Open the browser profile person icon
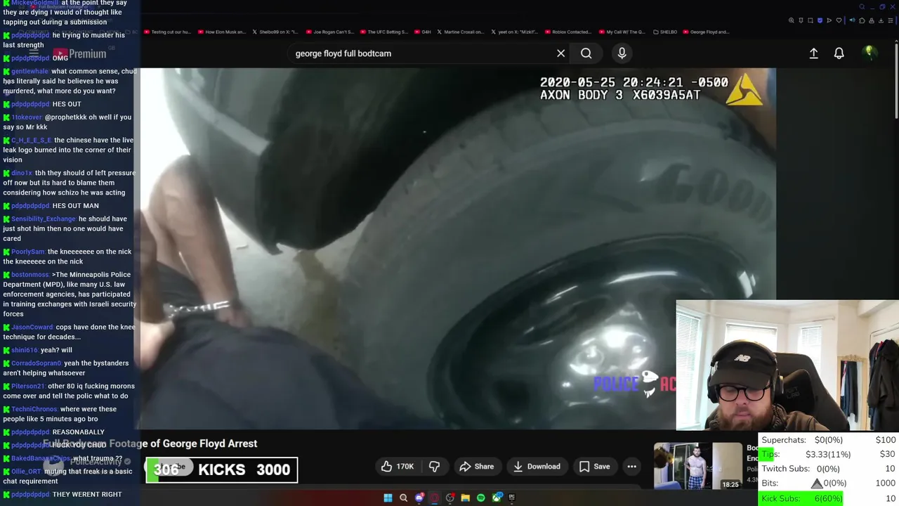The image size is (899, 506). point(872,20)
